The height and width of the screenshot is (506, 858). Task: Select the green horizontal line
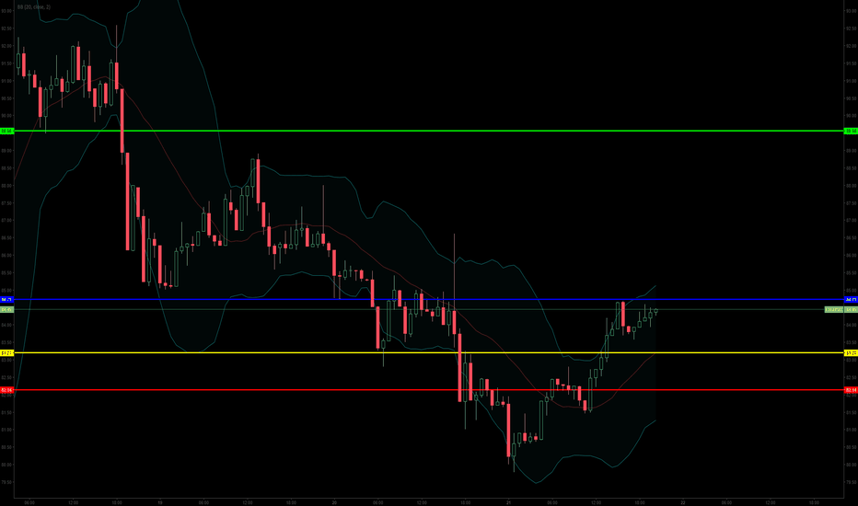429,131
